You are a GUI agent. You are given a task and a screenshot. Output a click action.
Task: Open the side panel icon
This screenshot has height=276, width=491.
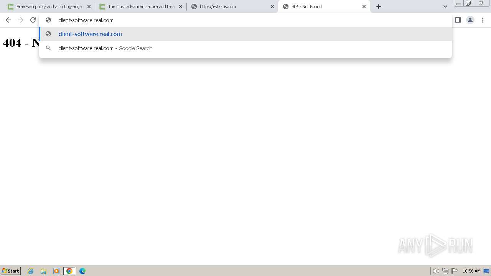(x=458, y=20)
